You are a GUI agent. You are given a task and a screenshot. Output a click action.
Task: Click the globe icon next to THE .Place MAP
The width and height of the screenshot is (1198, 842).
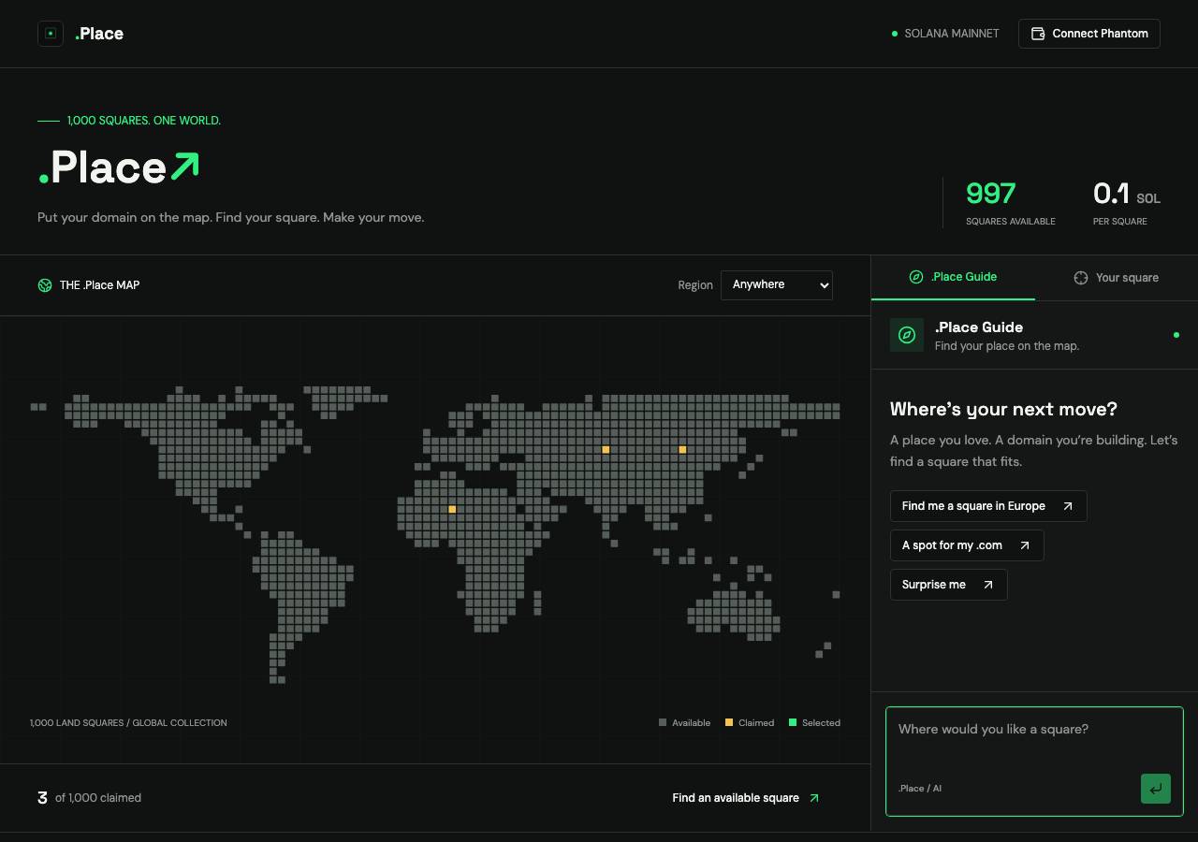pos(45,285)
